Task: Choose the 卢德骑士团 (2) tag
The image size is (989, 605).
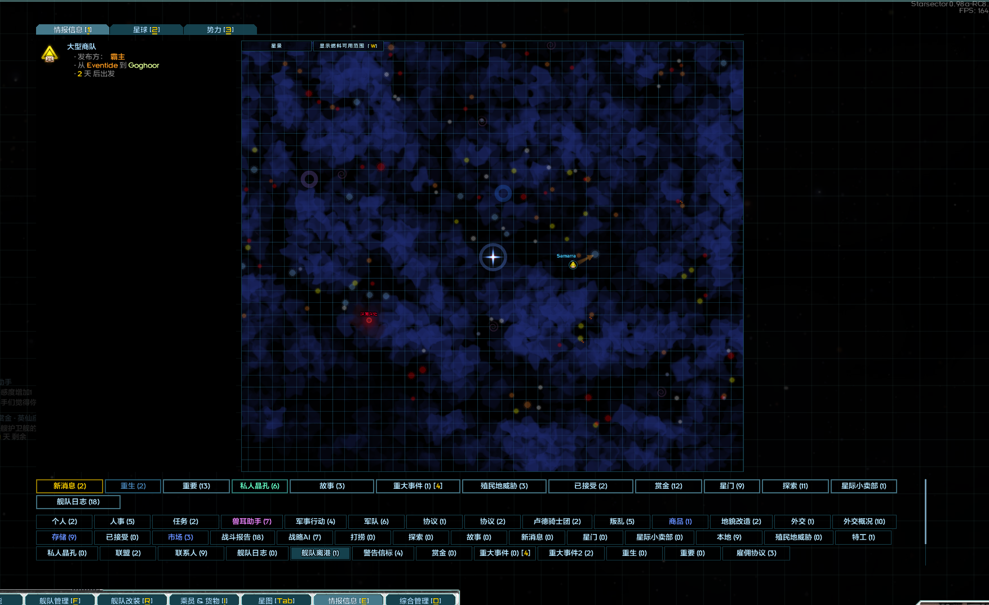Action: click(x=557, y=522)
